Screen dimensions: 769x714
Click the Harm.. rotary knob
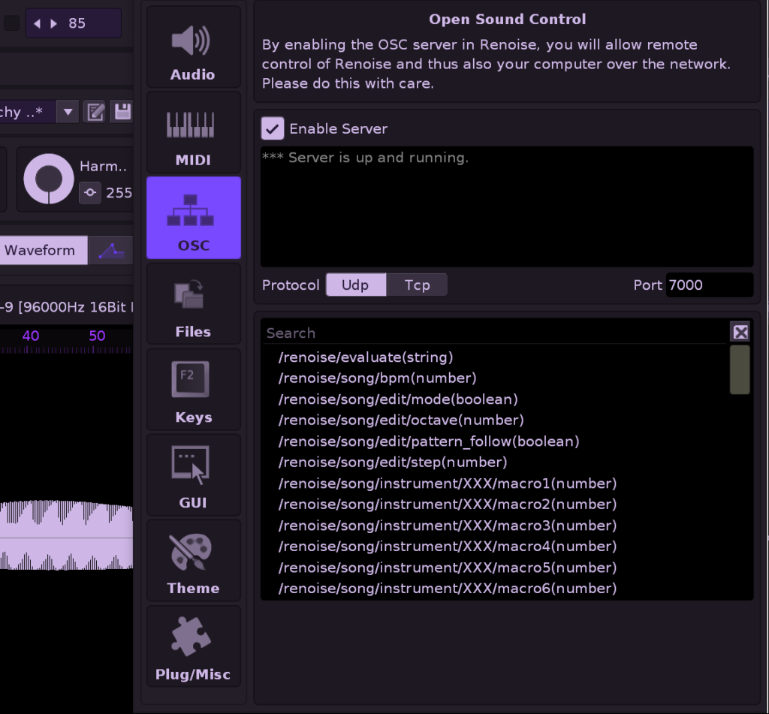[x=49, y=179]
